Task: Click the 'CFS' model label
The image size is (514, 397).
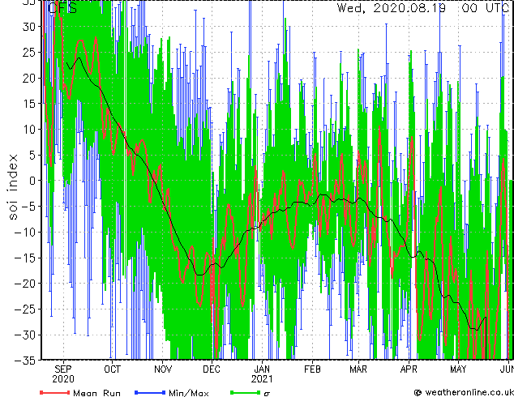Action: point(62,8)
